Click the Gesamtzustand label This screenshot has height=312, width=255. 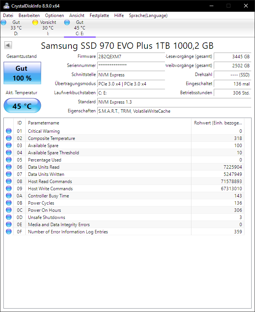(x=22, y=56)
